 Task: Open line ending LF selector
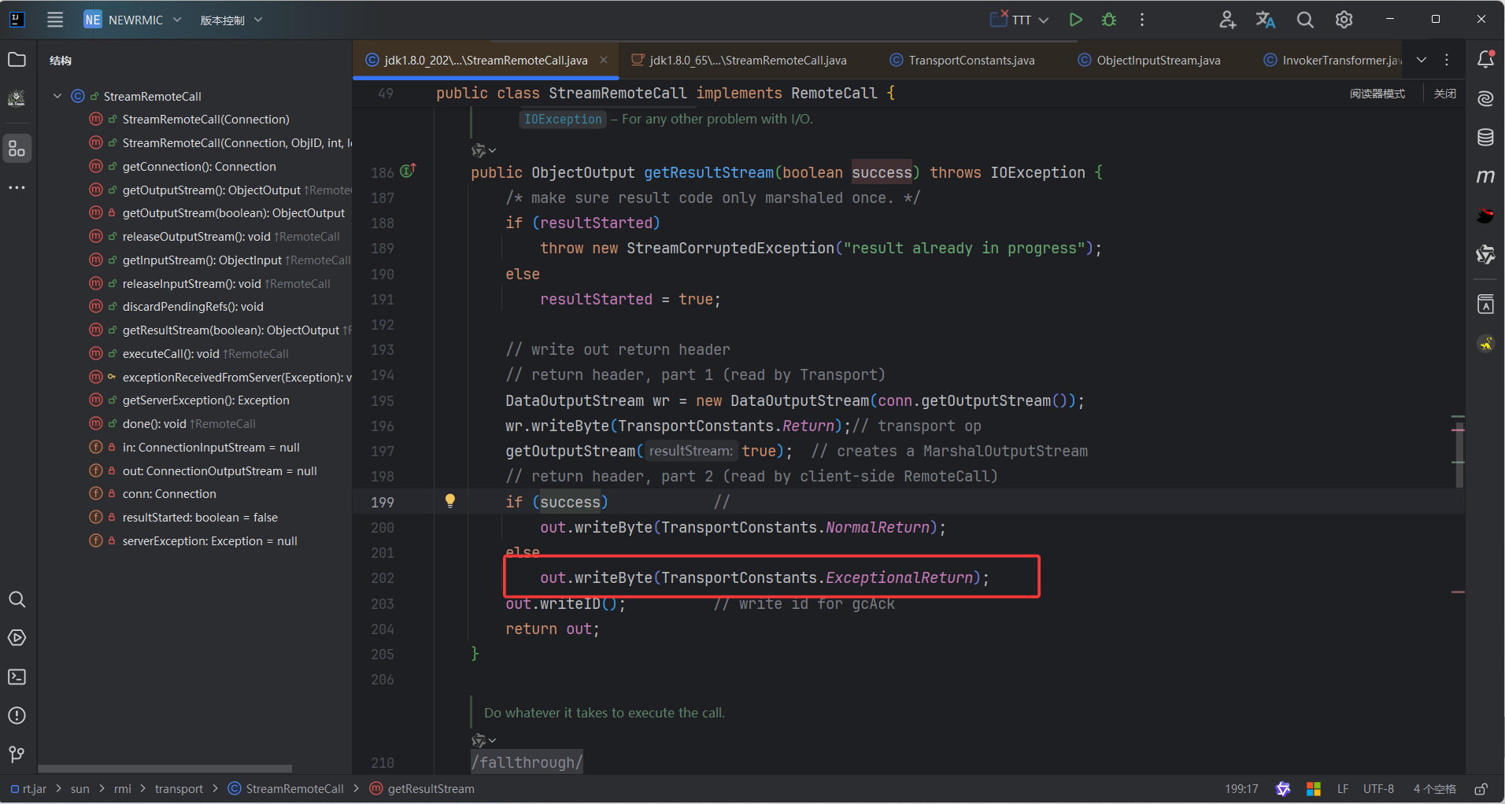click(x=1343, y=789)
